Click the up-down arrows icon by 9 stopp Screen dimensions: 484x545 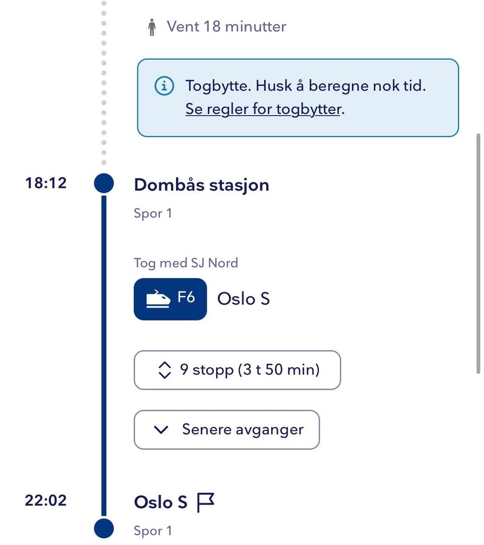165,370
